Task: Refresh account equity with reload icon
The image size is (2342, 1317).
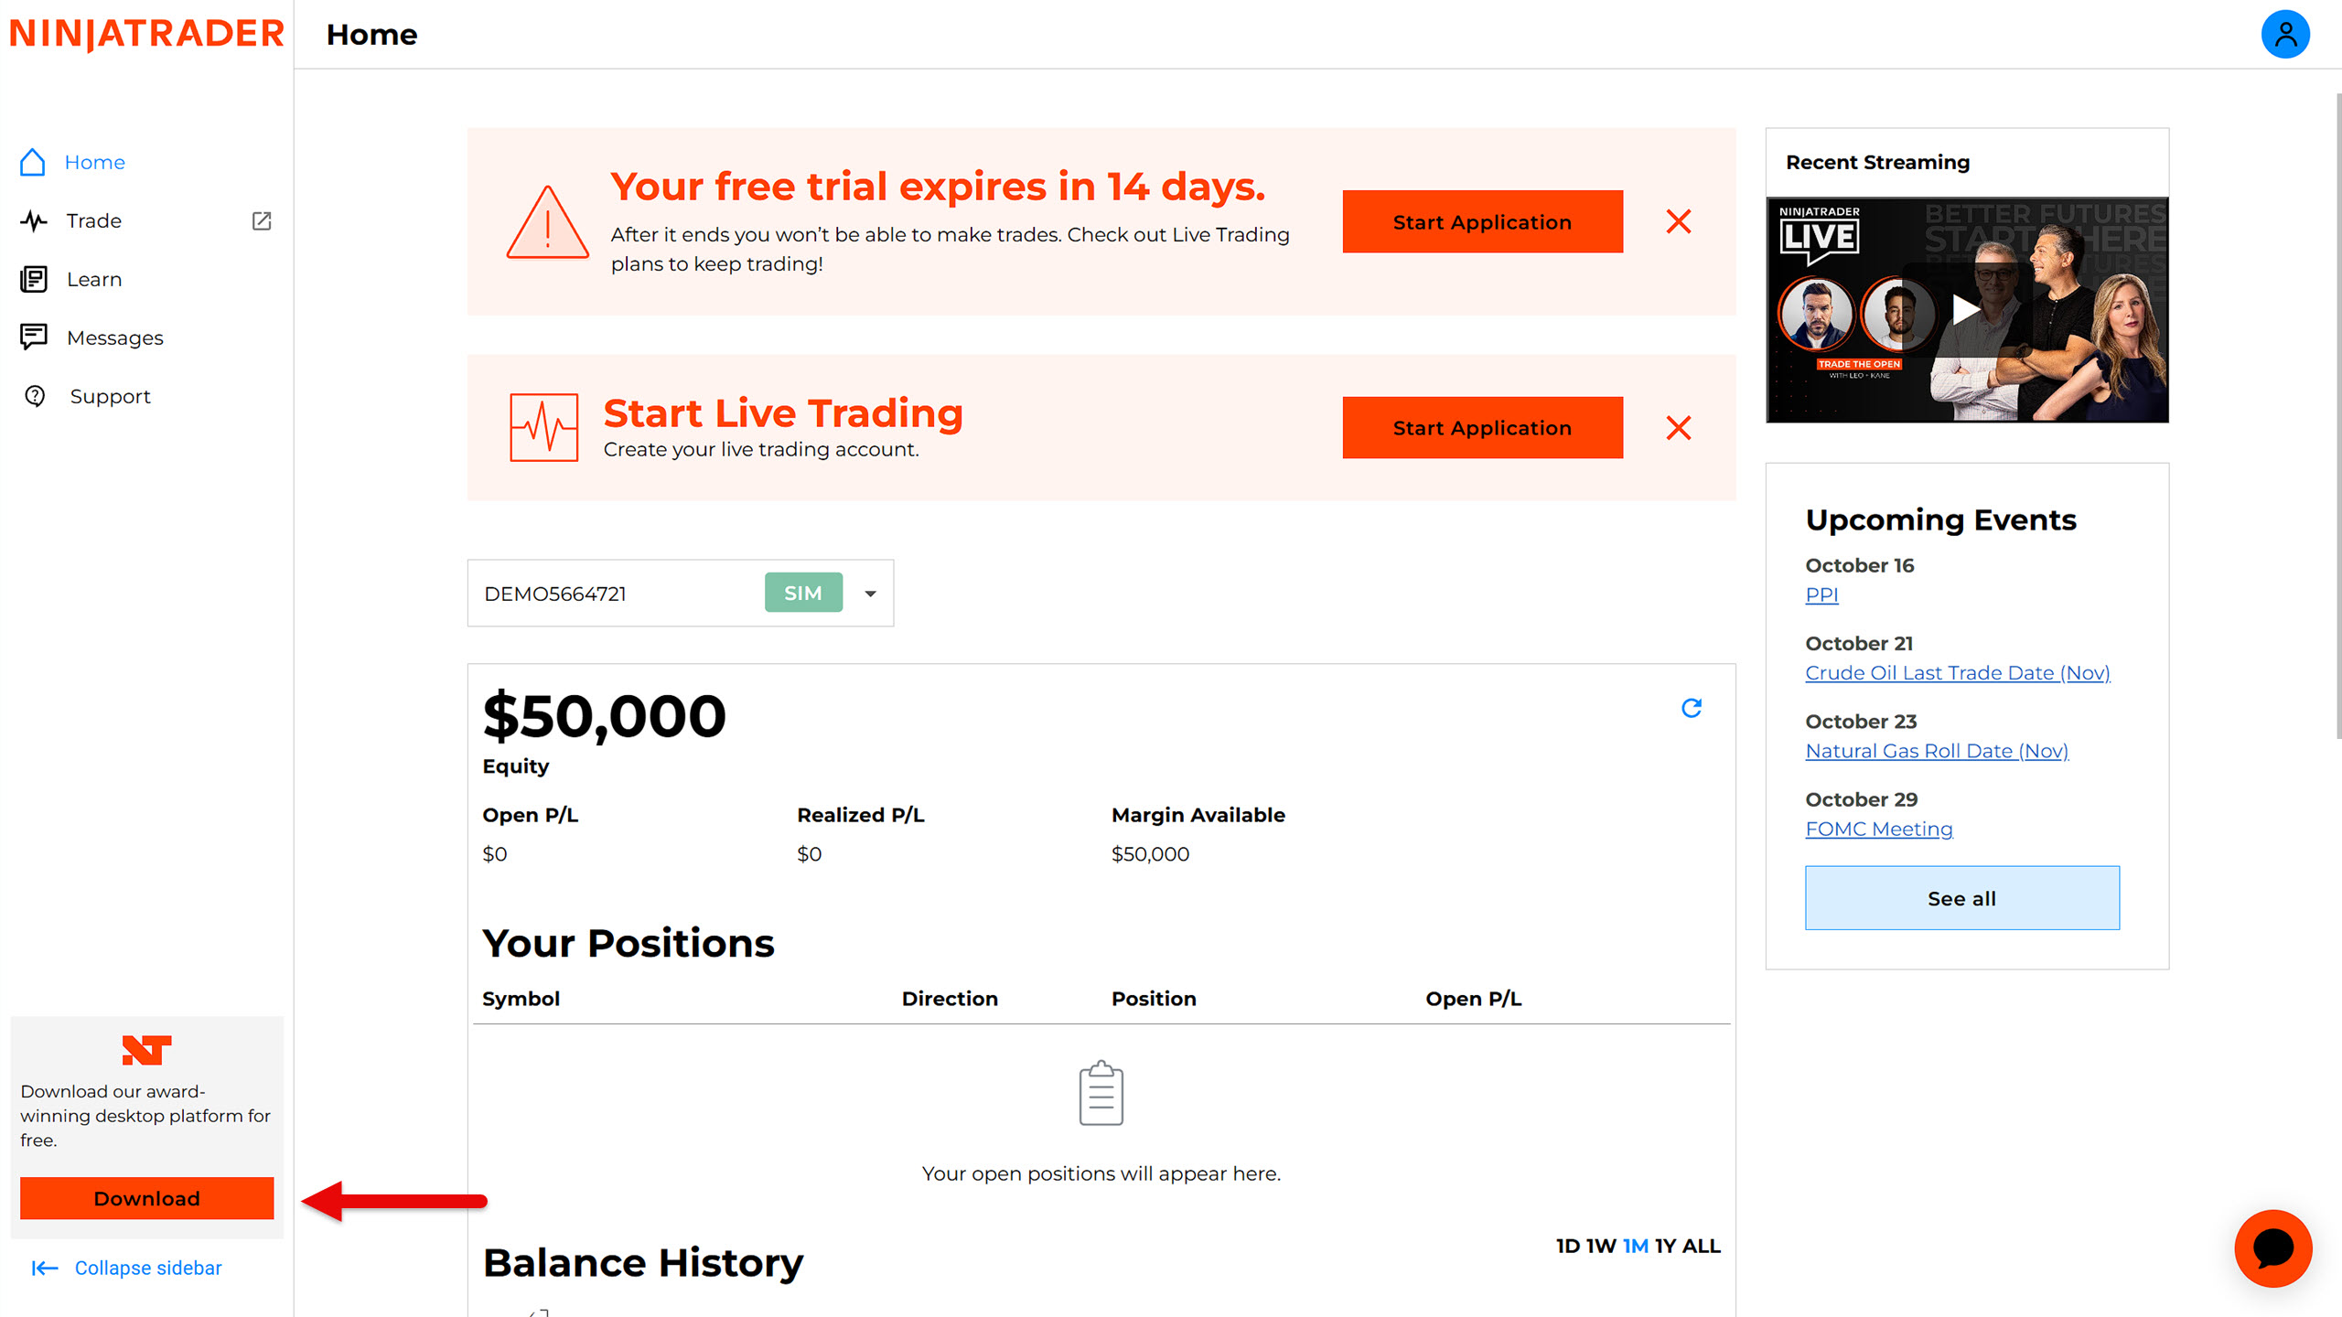Action: 1691,708
